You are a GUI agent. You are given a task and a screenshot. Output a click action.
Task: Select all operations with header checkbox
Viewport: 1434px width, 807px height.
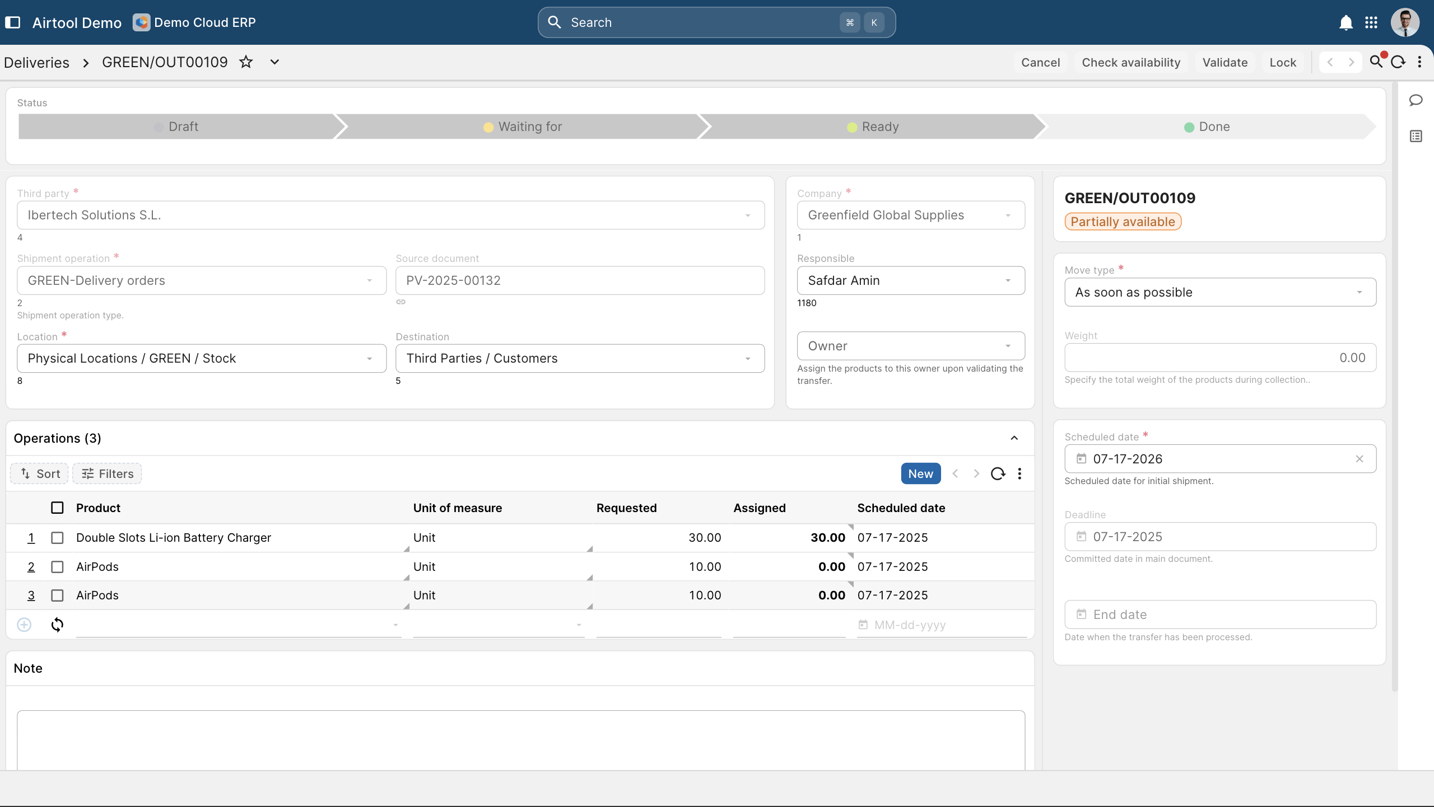(x=57, y=508)
